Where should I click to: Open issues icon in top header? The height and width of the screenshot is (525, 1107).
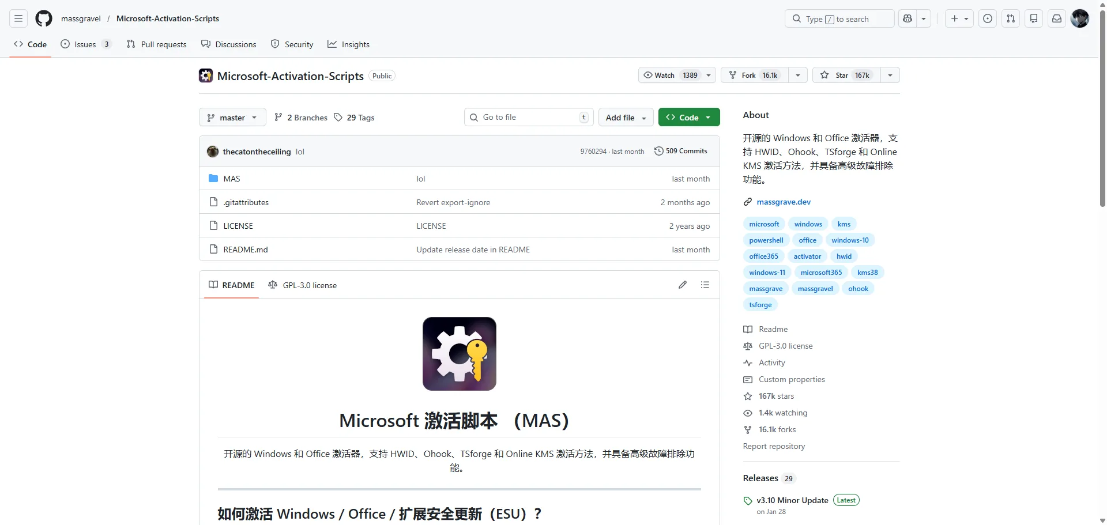(x=988, y=18)
